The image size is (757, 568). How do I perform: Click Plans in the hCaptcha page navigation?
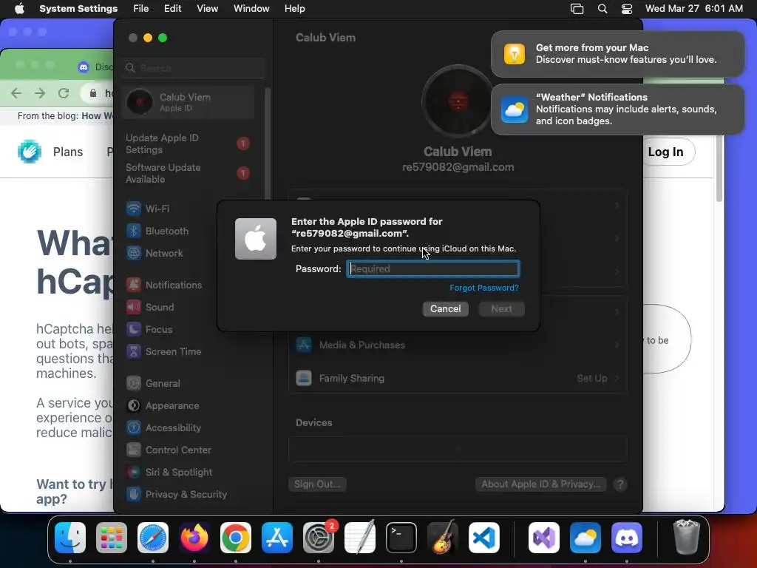[68, 152]
